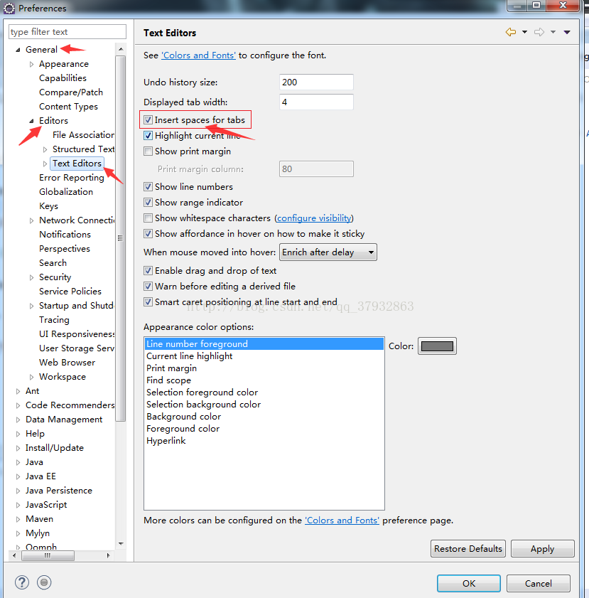
Task: Uncheck Highlight current line
Action: [x=148, y=135]
